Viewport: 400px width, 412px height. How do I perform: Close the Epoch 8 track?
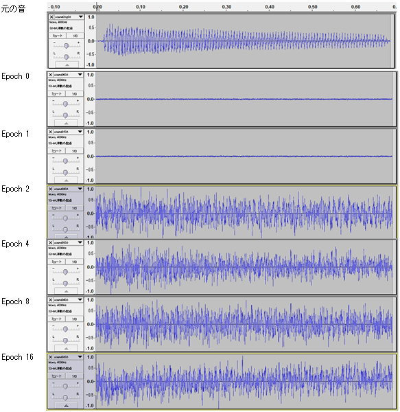point(51,300)
